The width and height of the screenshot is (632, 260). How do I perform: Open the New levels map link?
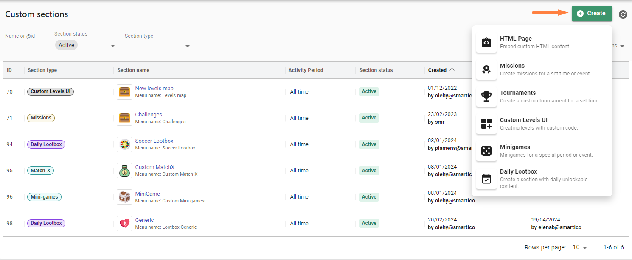(x=154, y=89)
